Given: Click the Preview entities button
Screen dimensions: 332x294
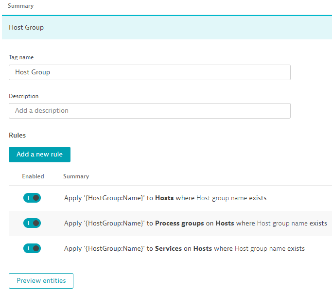Looking at the screenshot, I should click(x=41, y=281).
